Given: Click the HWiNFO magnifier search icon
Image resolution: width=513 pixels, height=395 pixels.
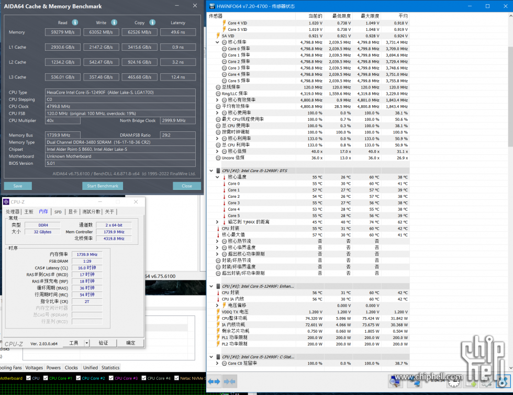Looking at the screenshot, I should click(395, 381).
